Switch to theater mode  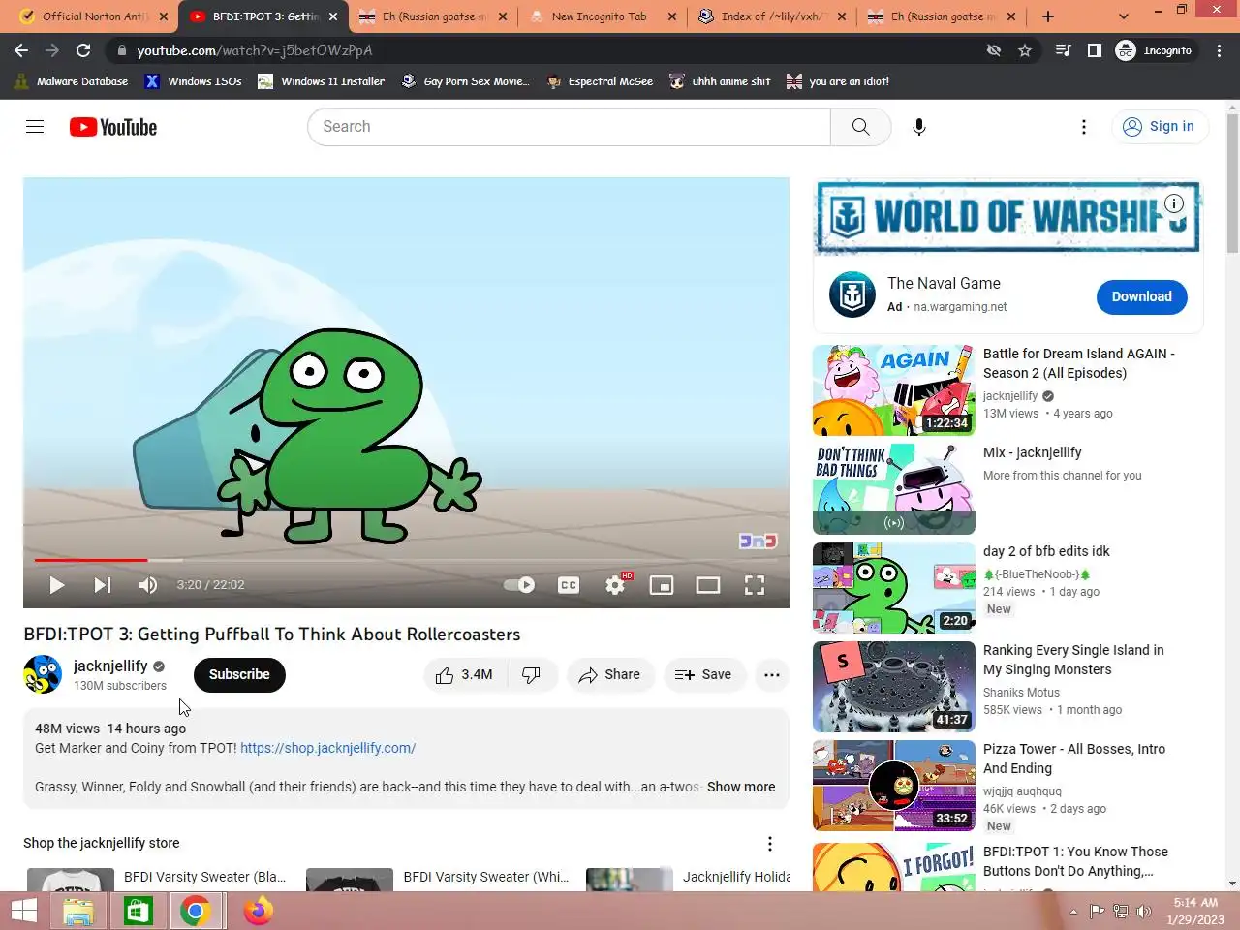[708, 585]
